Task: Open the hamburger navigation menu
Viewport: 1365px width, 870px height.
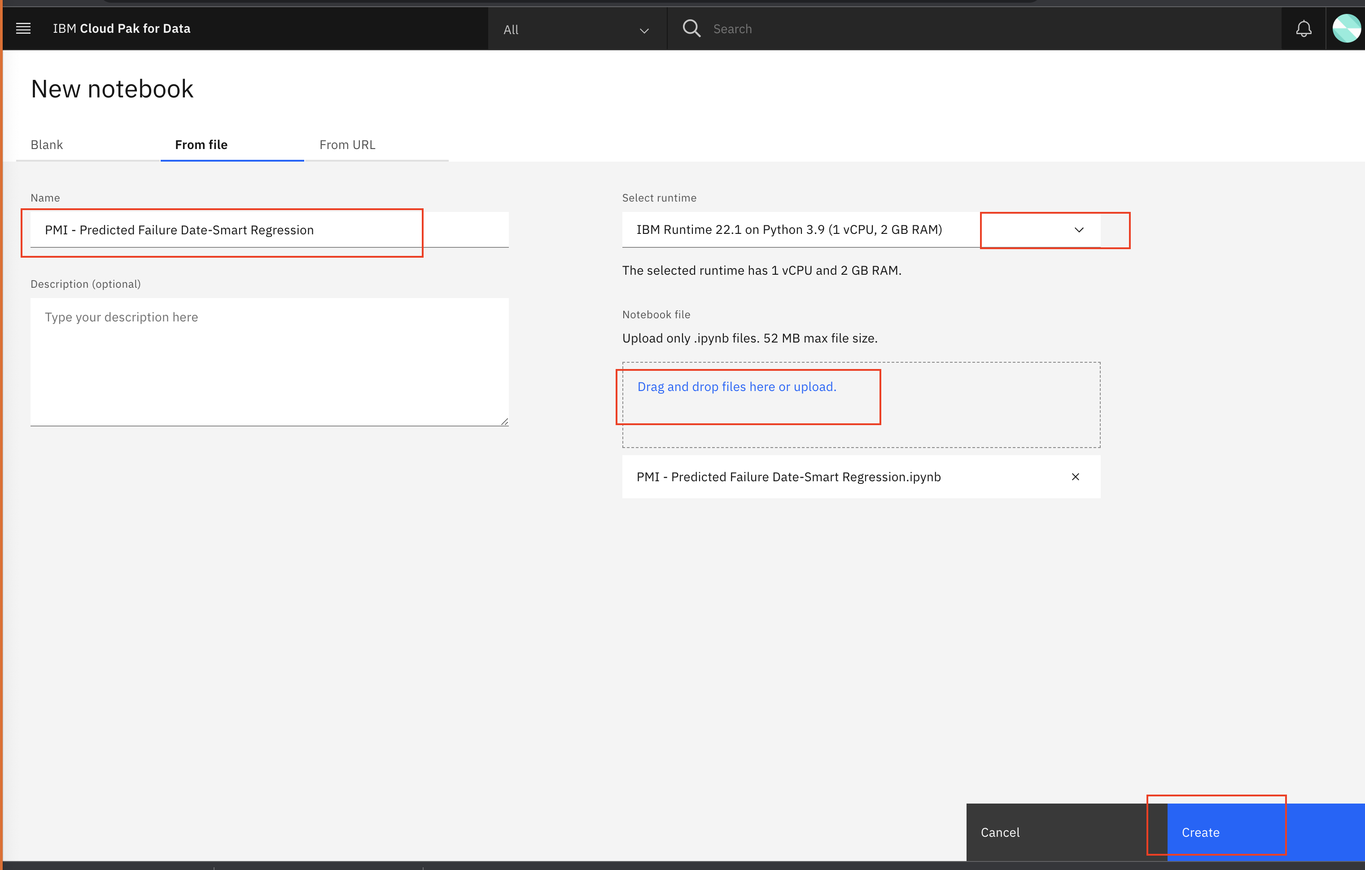Action: (23, 28)
